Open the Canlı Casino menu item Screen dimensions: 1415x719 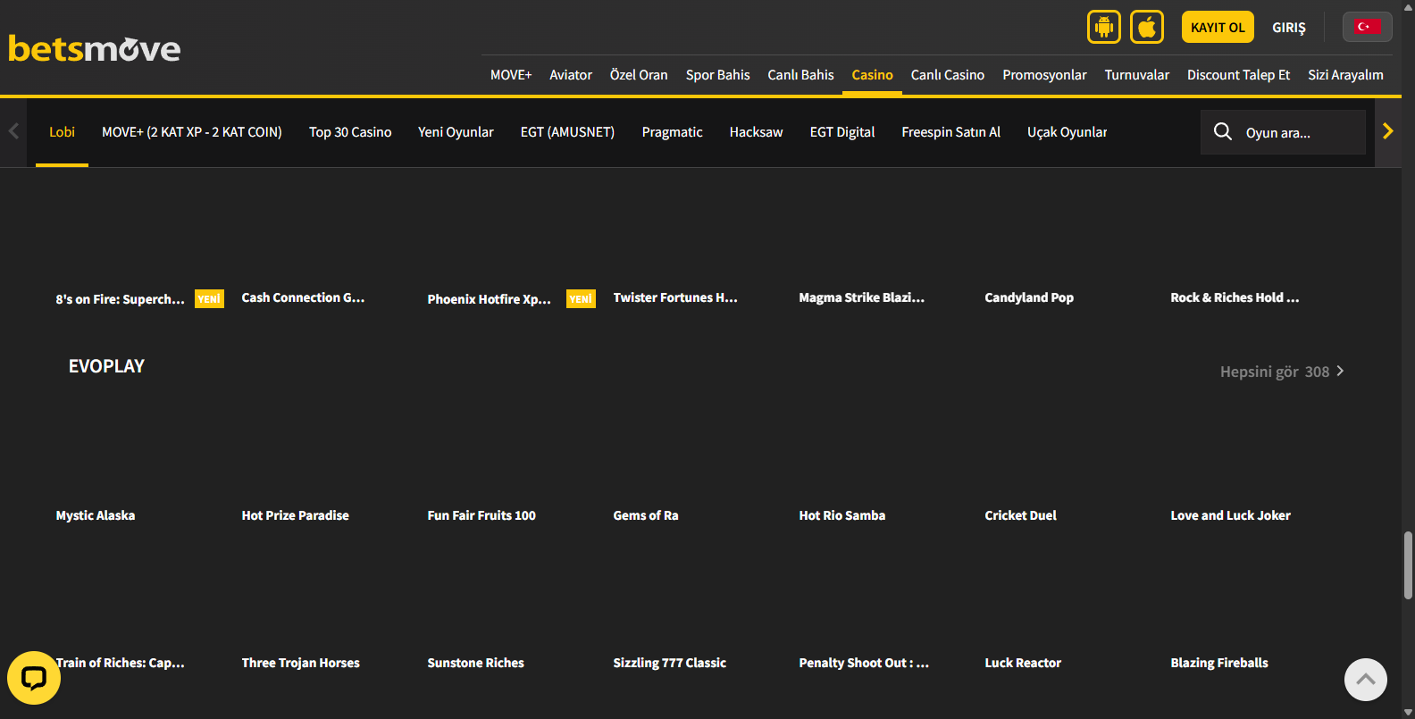[x=947, y=75]
